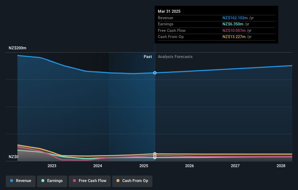This screenshot has width=298, height=190.
Task: Click the blue Revenue legend dot
Action: [x=12, y=181]
